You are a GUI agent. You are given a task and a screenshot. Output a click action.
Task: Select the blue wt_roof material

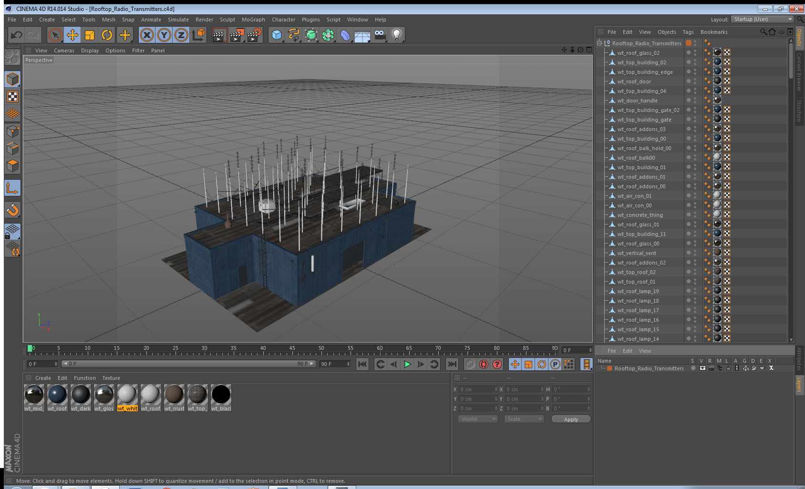[x=57, y=398]
